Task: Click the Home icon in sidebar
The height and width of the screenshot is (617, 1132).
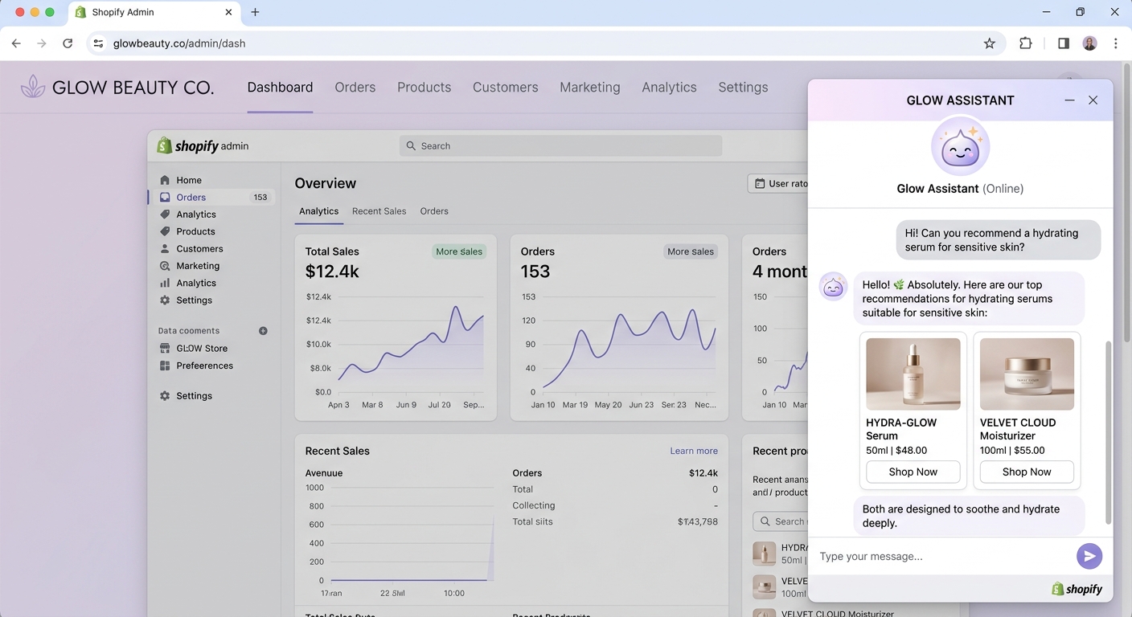Action: pyautogui.click(x=165, y=180)
